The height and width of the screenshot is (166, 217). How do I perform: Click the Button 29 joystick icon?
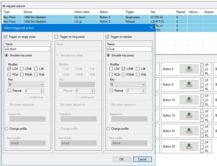tap(189, 146)
